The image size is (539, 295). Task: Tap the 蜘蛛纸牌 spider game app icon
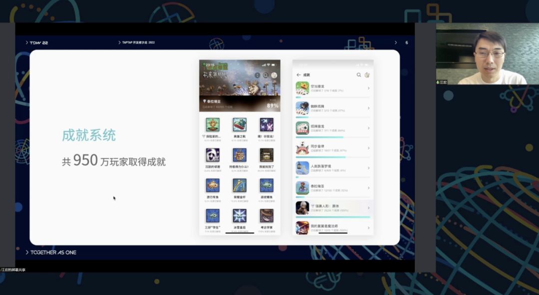point(302,108)
